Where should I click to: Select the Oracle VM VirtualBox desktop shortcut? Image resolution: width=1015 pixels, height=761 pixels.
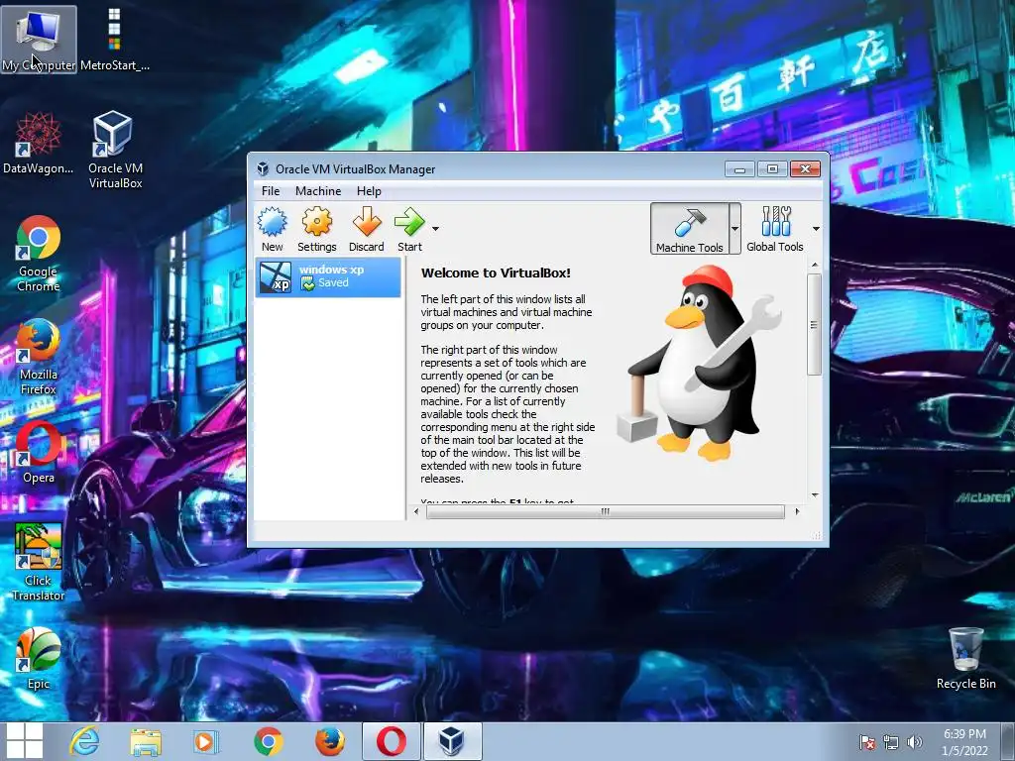[x=115, y=150]
